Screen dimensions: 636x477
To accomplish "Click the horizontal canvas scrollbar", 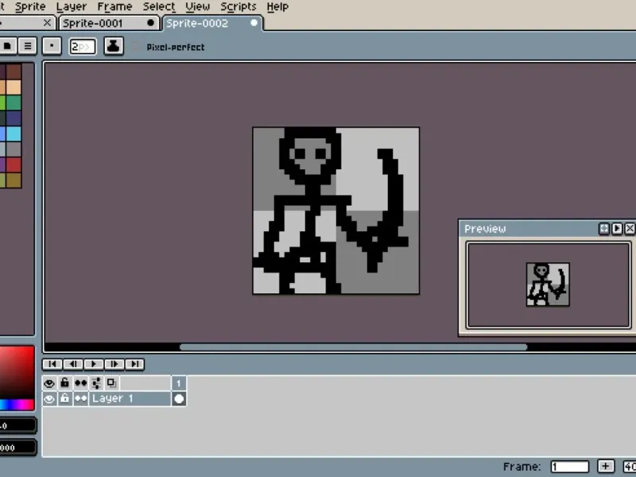I will coord(353,347).
